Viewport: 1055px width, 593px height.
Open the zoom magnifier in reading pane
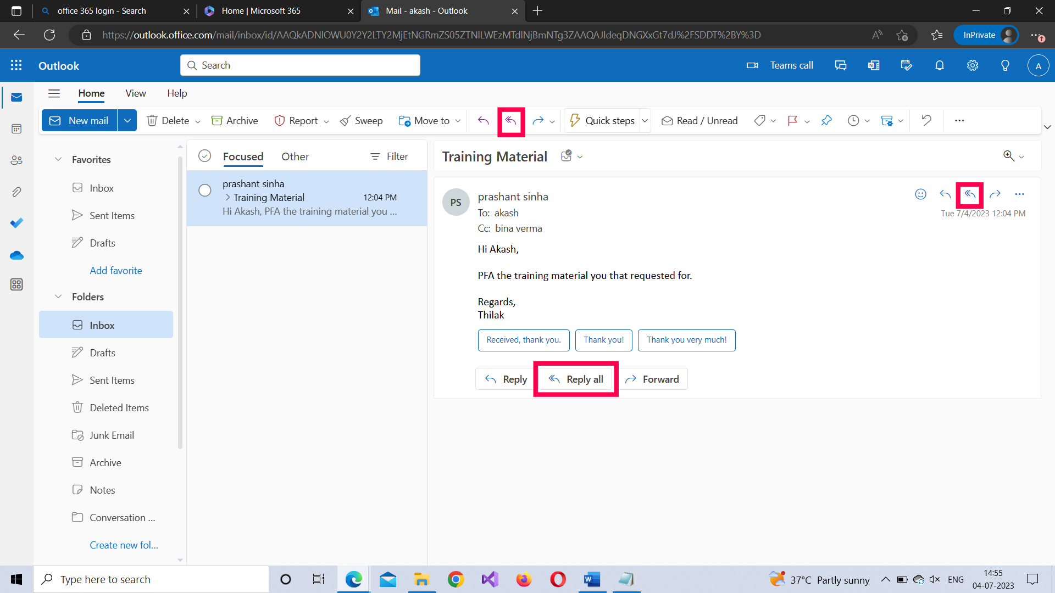pyautogui.click(x=1009, y=156)
